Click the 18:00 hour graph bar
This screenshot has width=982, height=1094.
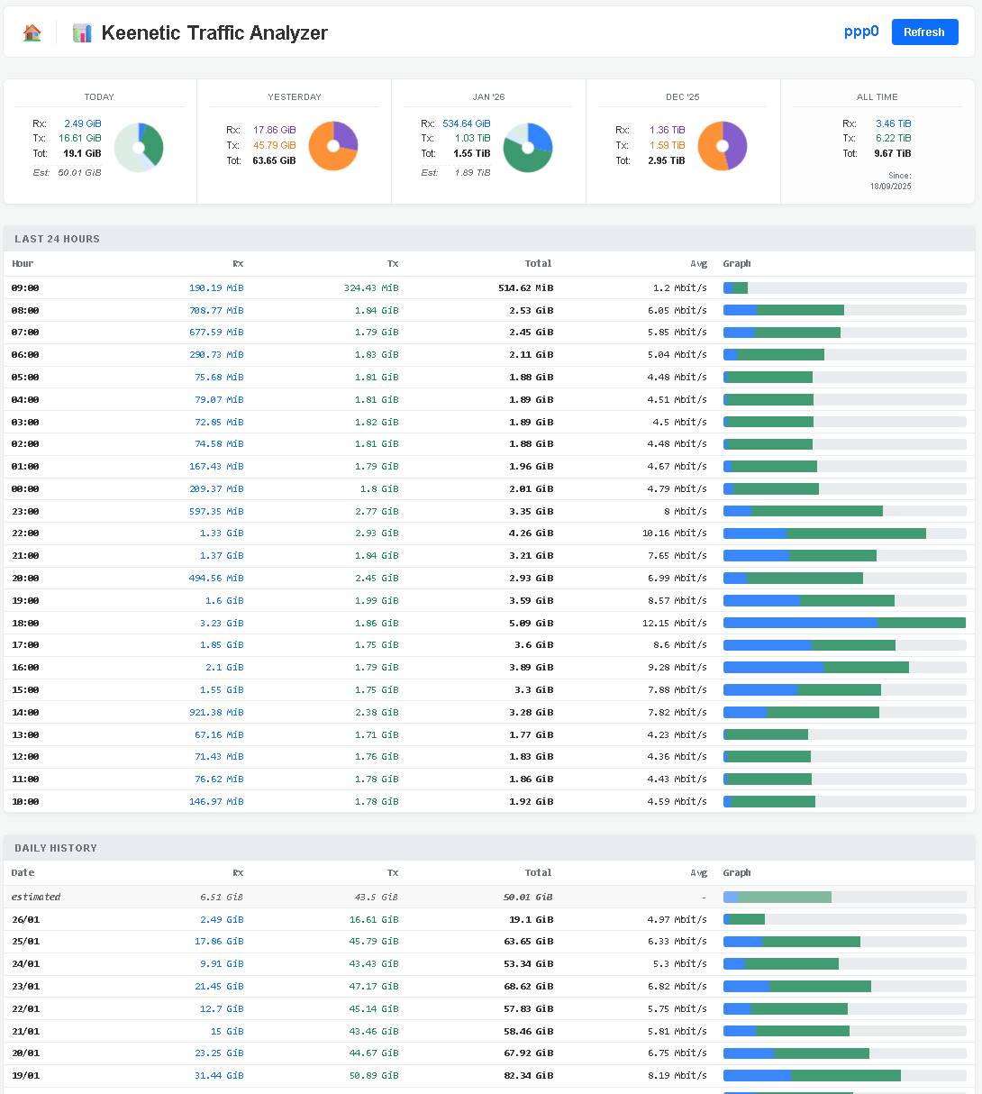(x=844, y=623)
